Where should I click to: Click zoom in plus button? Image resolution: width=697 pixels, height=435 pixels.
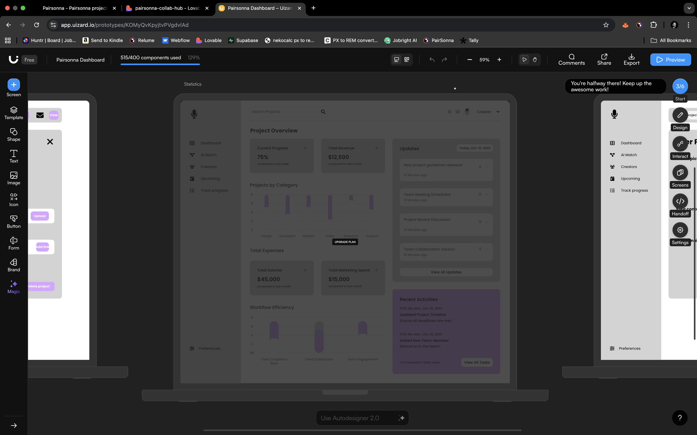[x=499, y=60]
